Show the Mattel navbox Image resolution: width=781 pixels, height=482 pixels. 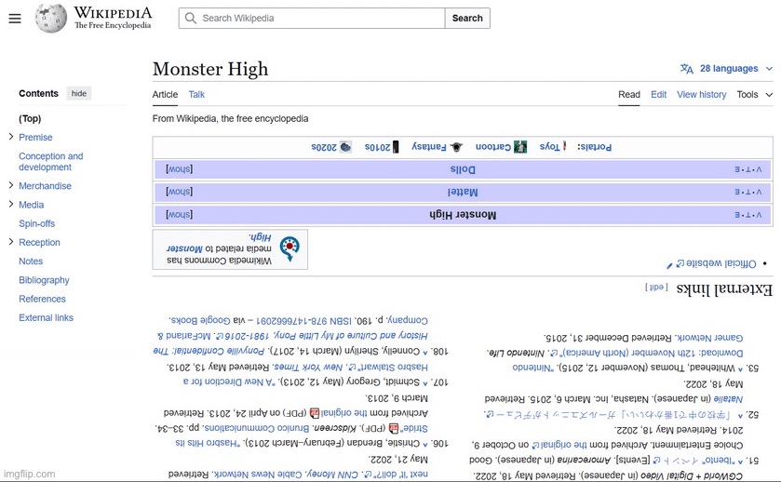point(180,192)
